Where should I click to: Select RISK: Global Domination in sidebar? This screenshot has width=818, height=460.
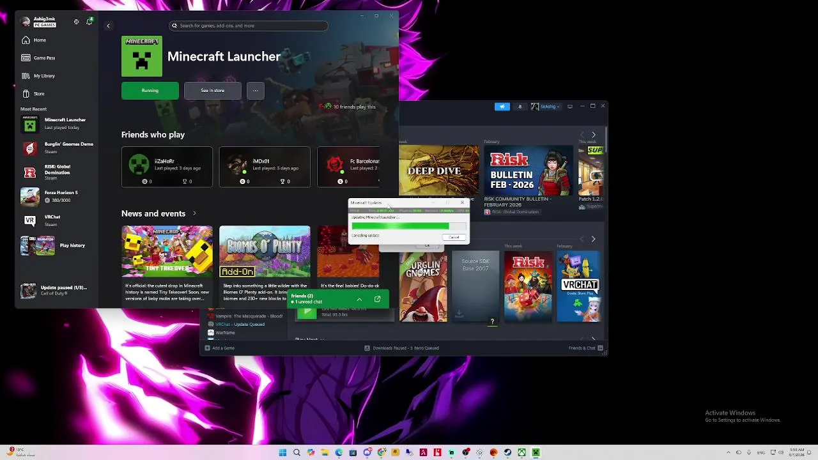[57, 172]
